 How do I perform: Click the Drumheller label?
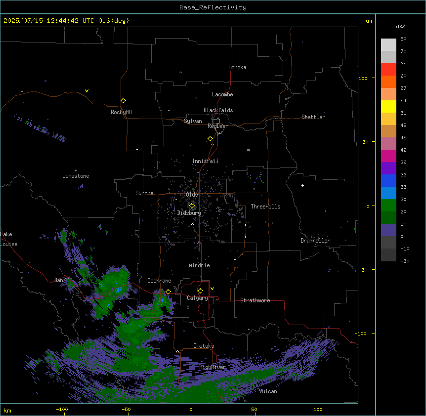click(x=315, y=241)
